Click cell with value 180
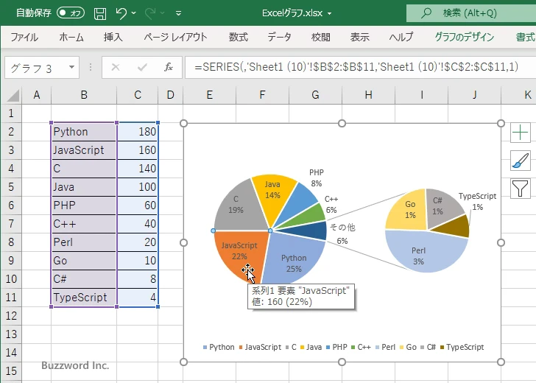Image resolution: width=536 pixels, height=383 pixels. click(x=138, y=132)
